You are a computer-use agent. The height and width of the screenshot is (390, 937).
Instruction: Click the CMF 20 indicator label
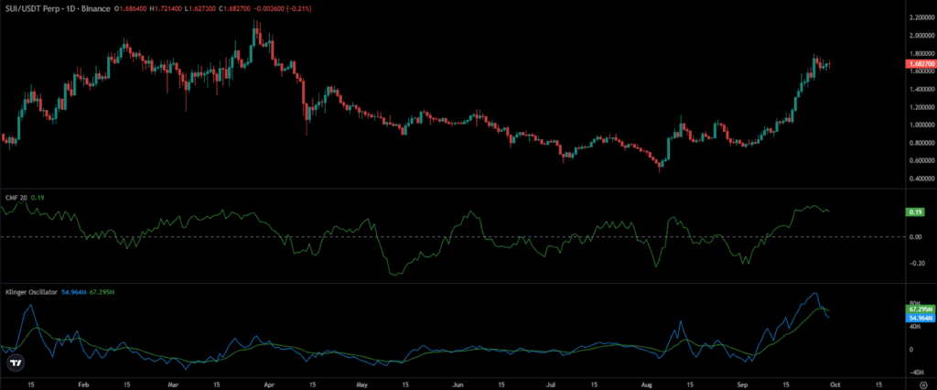coord(15,197)
